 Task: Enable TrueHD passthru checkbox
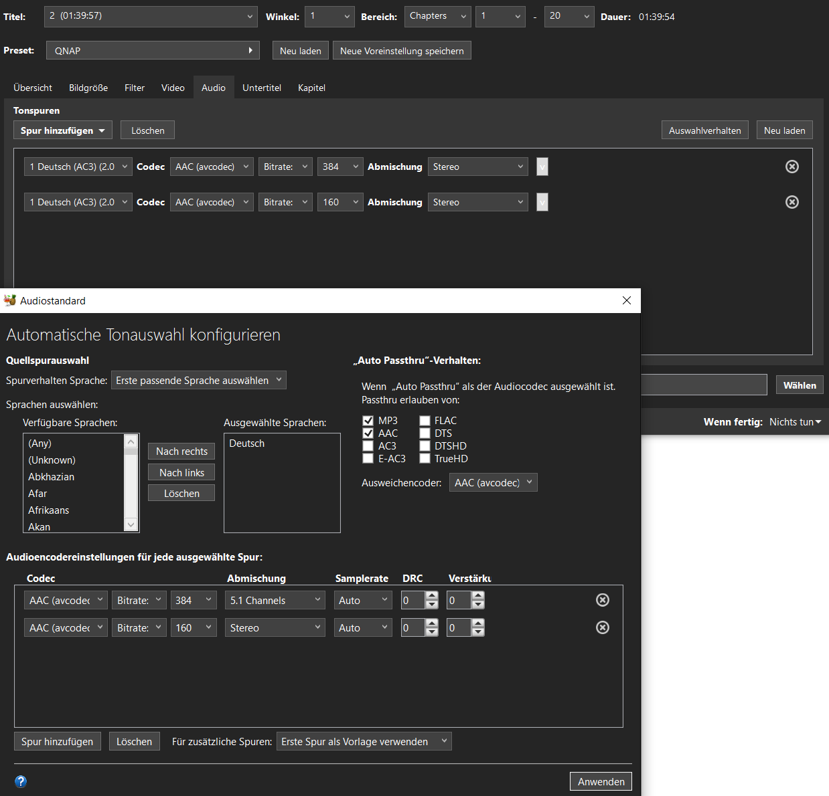425,459
